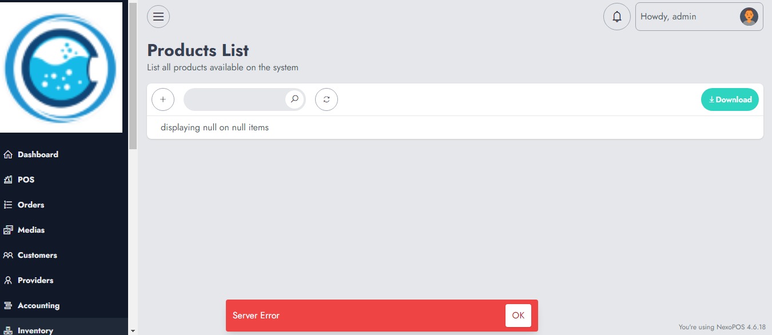Click the Accounting sidebar icon
This screenshot has width=772, height=335.
point(9,305)
